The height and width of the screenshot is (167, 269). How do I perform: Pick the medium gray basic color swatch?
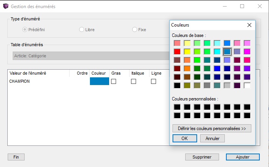coord(207,85)
